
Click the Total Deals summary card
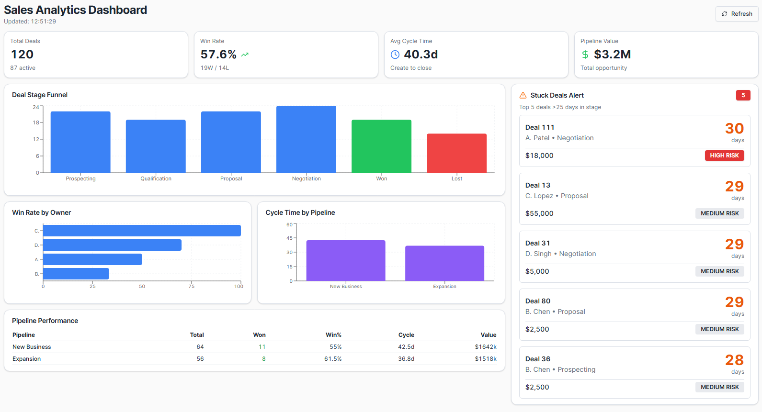tap(96, 55)
